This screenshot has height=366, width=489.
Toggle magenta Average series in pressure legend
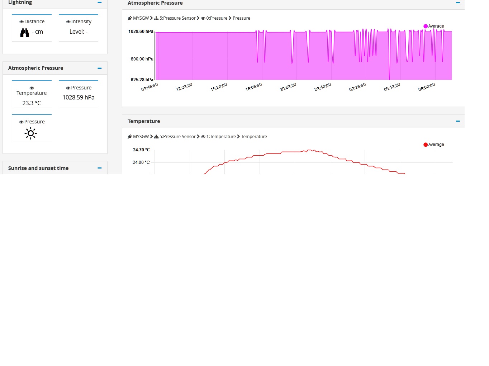(x=434, y=26)
